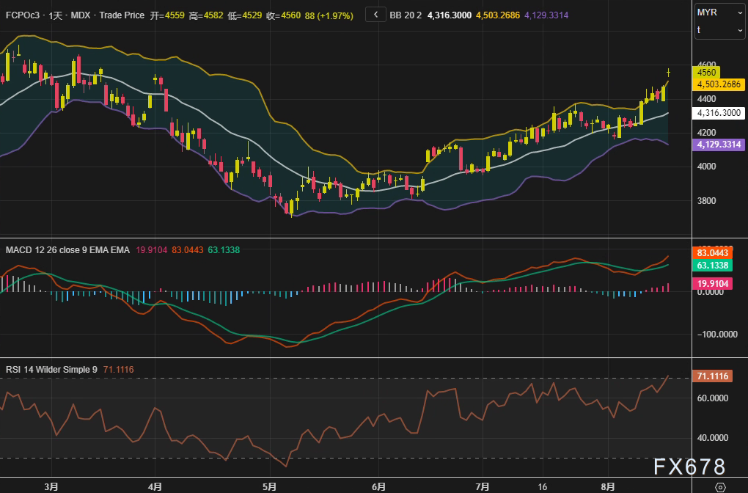Click the chart settings hexagon icon

pos(720,486)
